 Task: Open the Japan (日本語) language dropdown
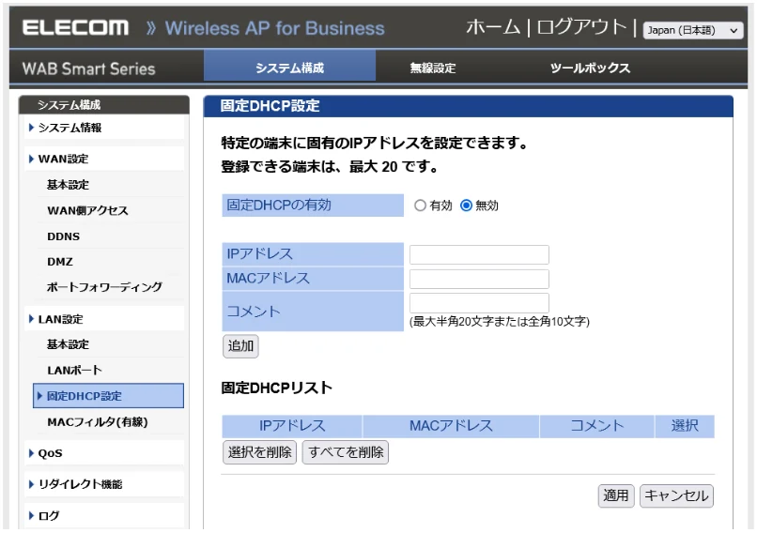(692, 30)
